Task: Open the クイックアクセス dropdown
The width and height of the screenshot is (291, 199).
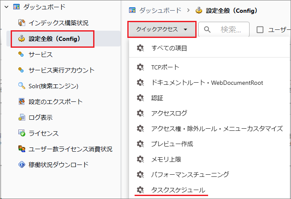Action: 162,29
